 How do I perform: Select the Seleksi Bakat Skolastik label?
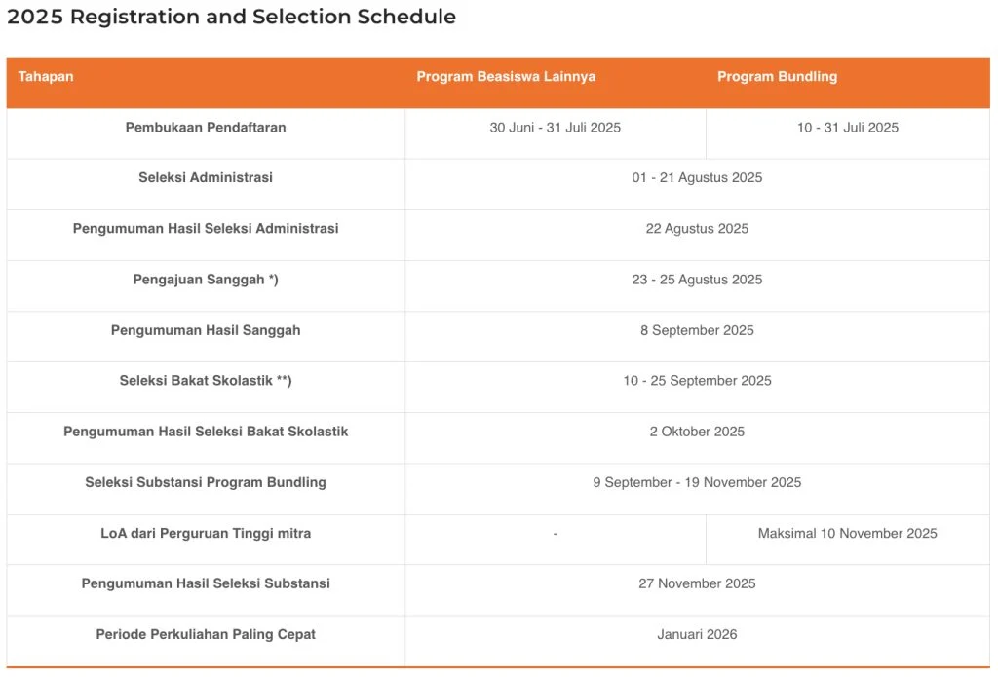click(x=206, y=381)
